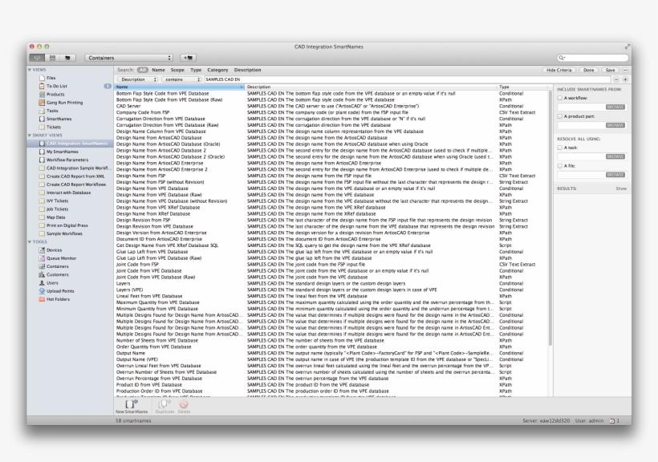Select the Scope search filter tab
658x462 pixels.
click(x=177, y=71)
